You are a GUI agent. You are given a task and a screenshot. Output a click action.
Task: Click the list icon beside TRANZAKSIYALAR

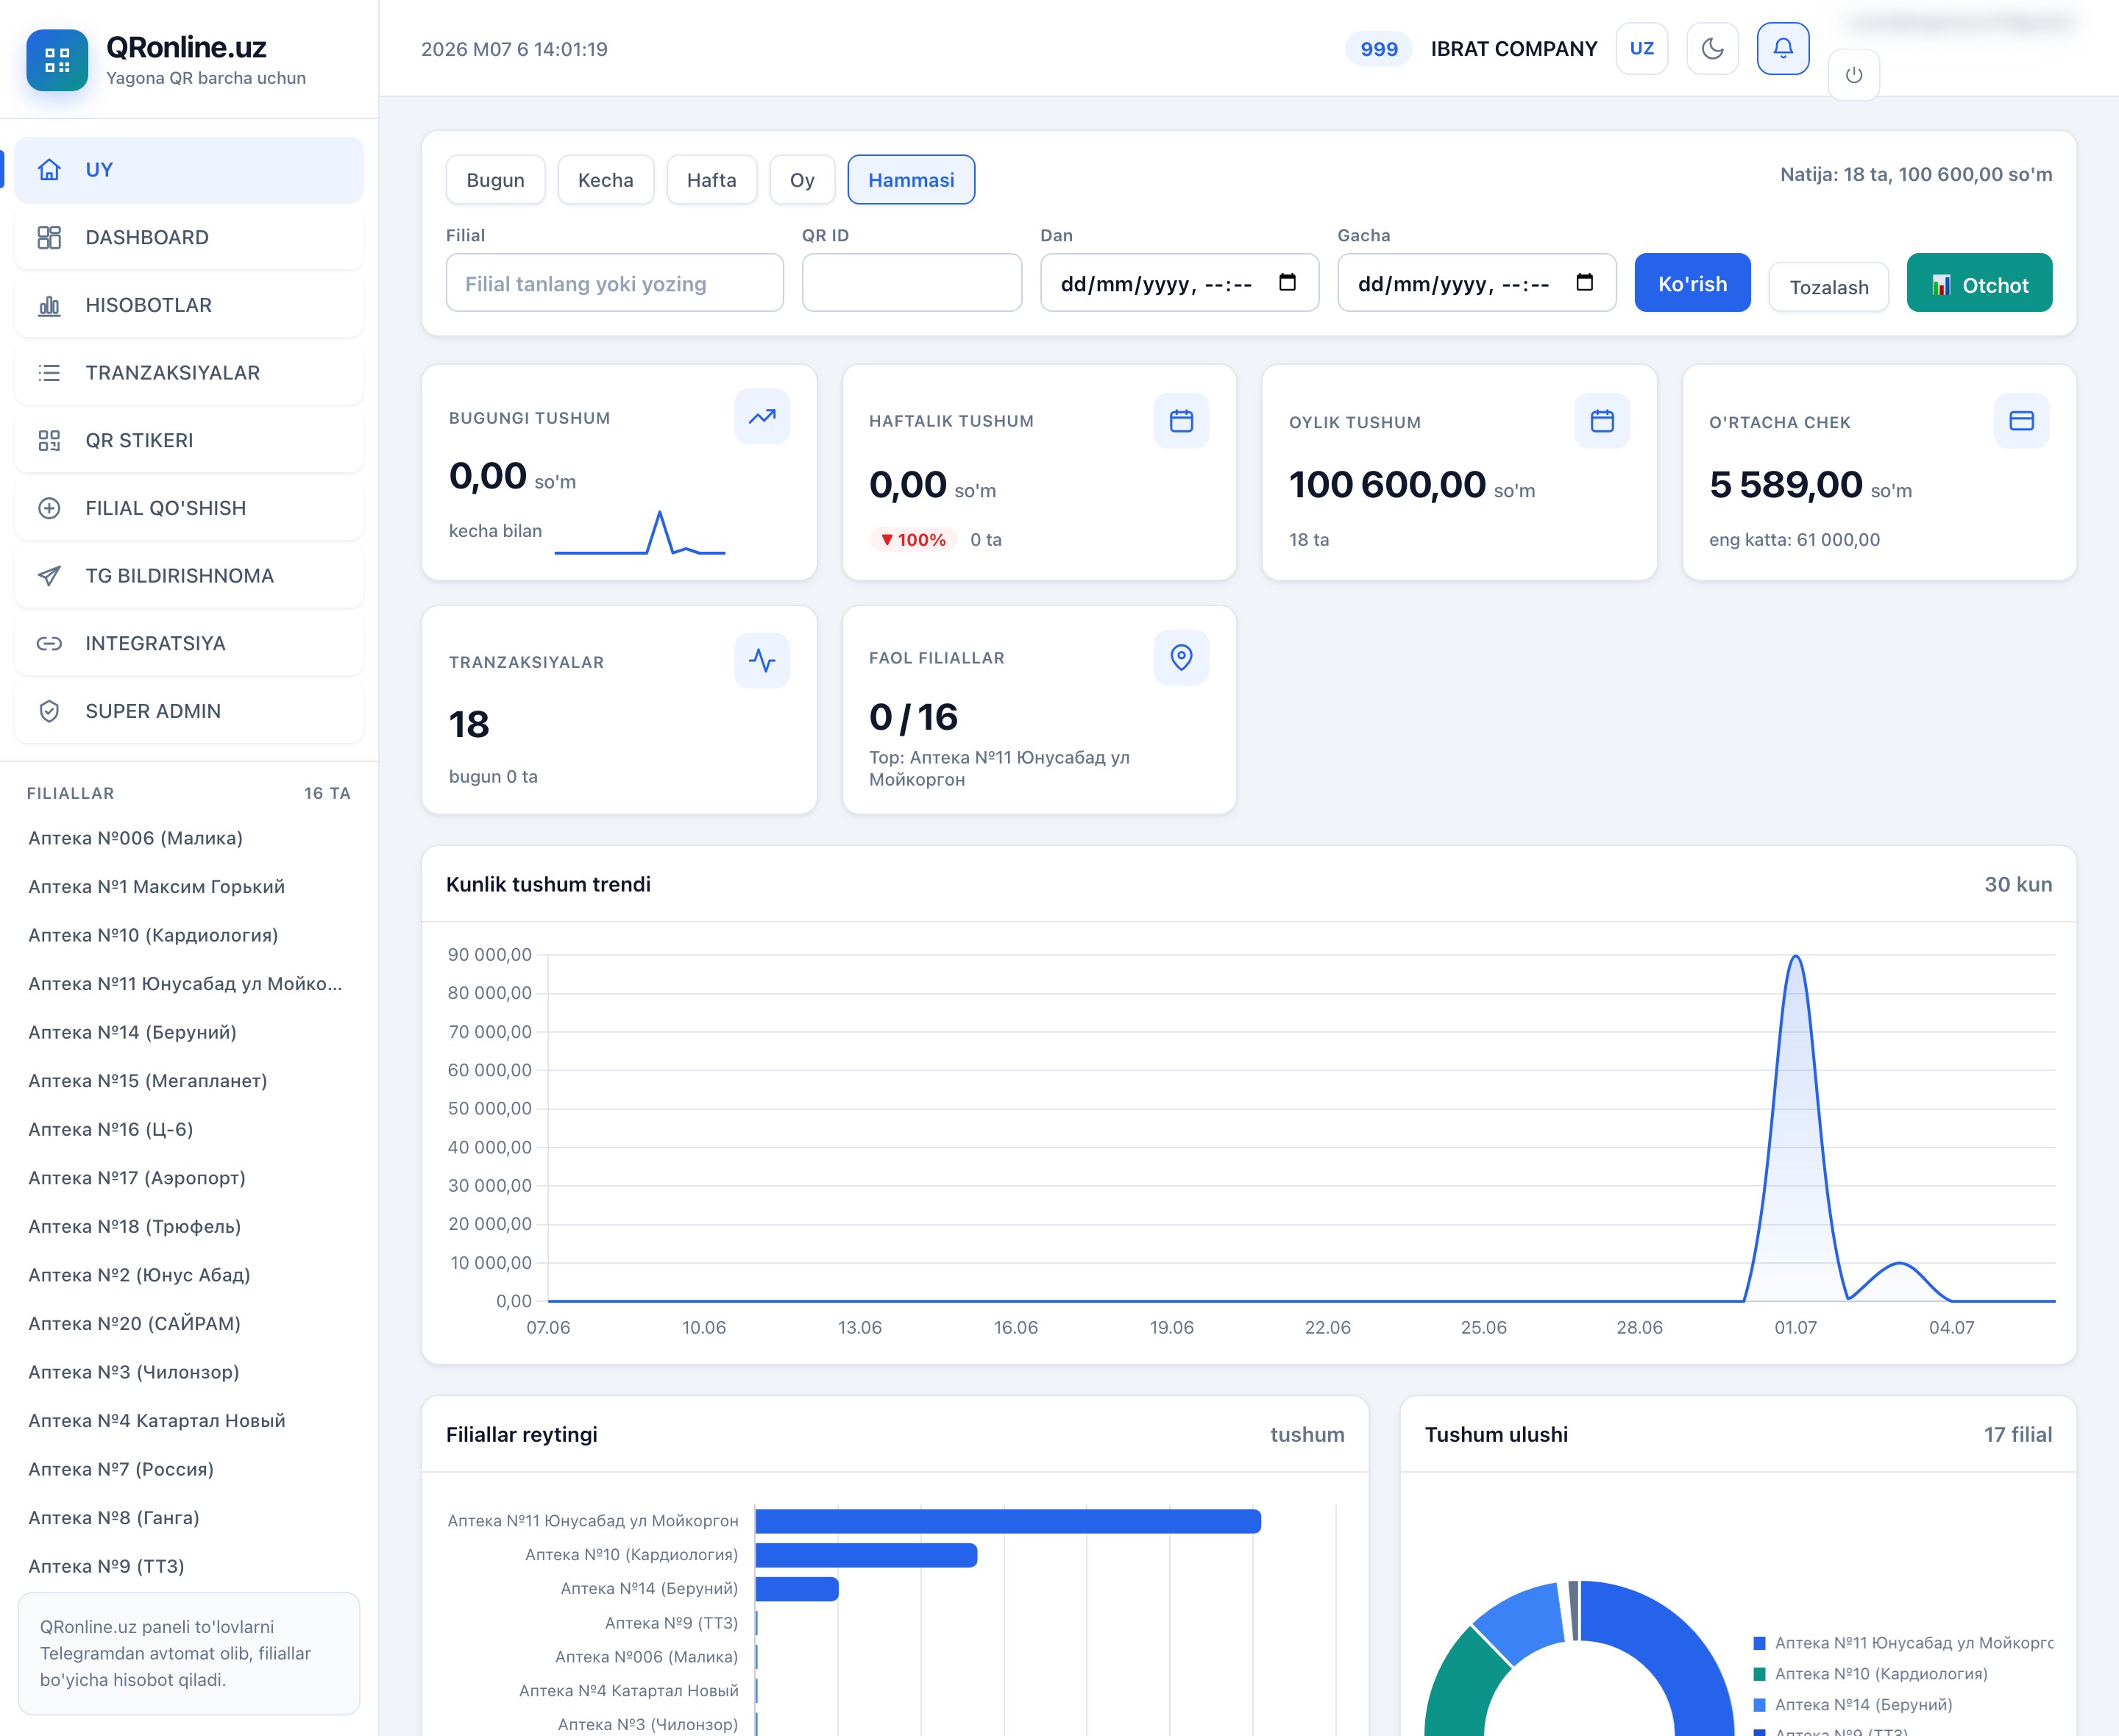[x=49, y=373]
